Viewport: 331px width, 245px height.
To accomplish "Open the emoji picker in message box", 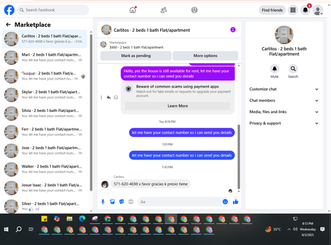I will (x=225, y=201).
